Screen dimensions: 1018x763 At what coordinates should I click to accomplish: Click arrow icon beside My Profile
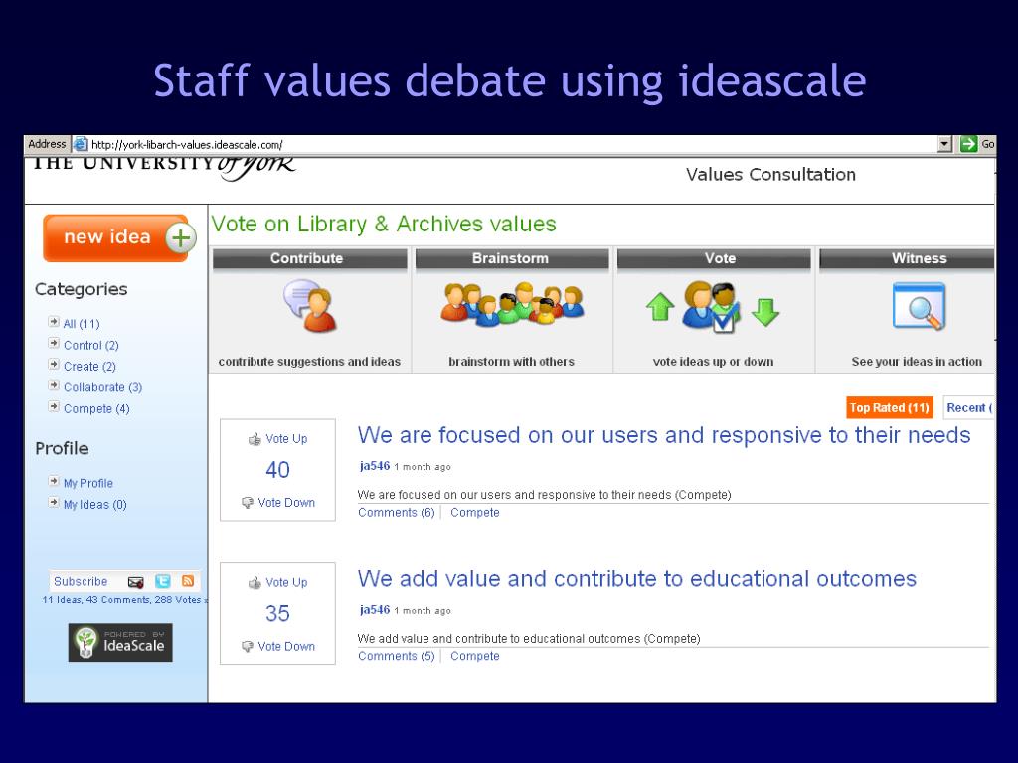click(54, 481)
